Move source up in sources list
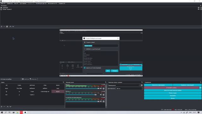The width and height of the screenshot is (202, 114). pos(10,27)
